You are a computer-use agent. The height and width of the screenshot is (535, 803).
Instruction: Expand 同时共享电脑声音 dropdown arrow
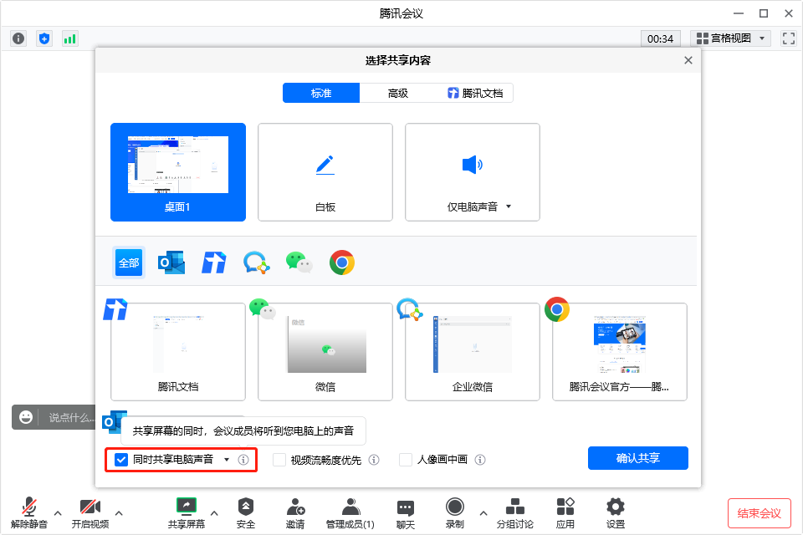[x=227, y=460]
